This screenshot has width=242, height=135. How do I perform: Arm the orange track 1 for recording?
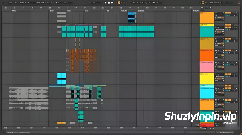[236, 13]
